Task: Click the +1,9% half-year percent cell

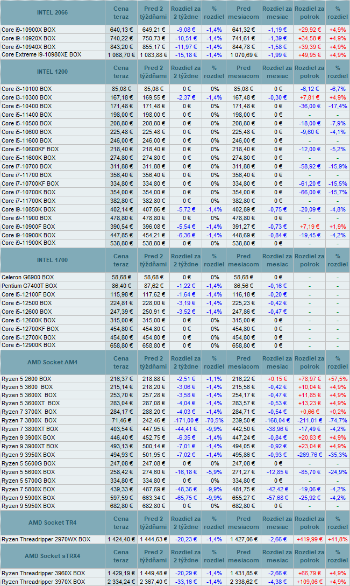Action: click(x=337, y=227)
